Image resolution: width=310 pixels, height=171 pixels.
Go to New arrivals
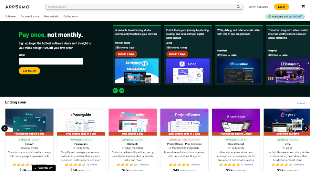51,16
